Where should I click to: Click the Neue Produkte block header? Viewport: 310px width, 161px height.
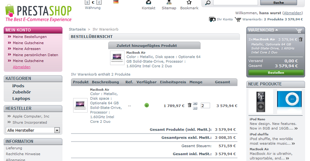click(x=276, y=84)
